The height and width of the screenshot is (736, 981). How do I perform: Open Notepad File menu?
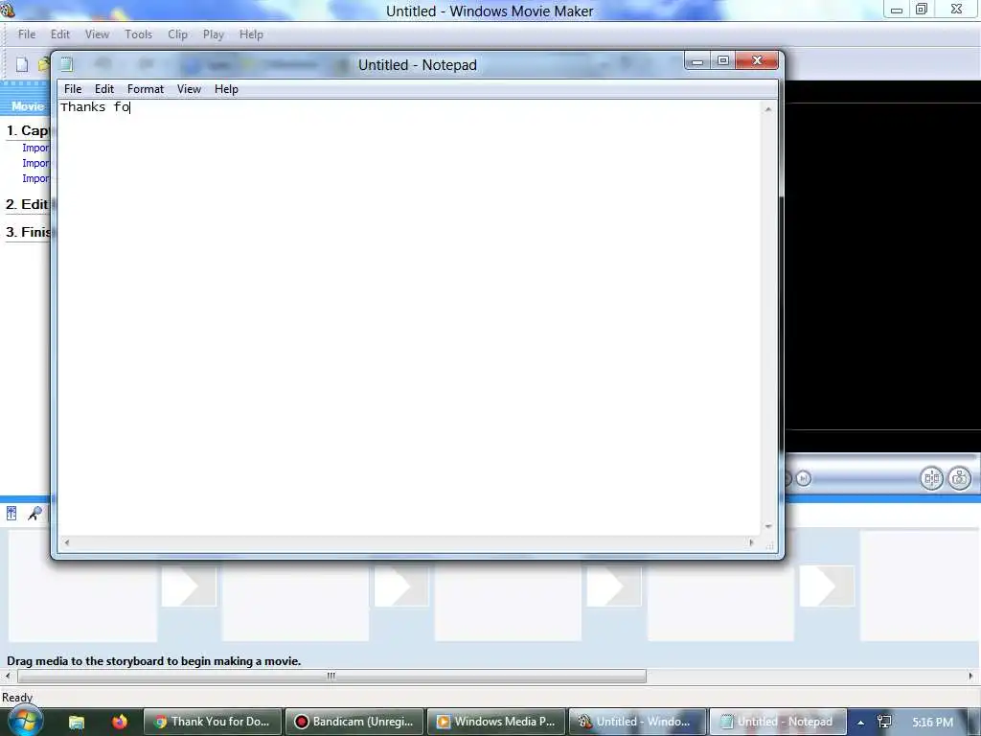tap(73, 89)
